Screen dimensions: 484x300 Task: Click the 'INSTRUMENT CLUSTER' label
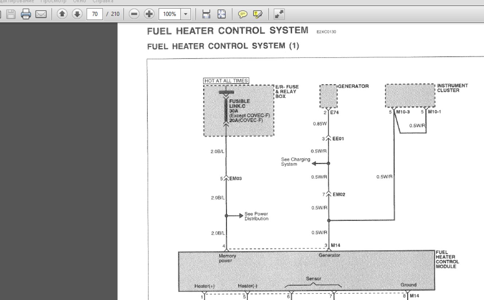tap(453, 88)
